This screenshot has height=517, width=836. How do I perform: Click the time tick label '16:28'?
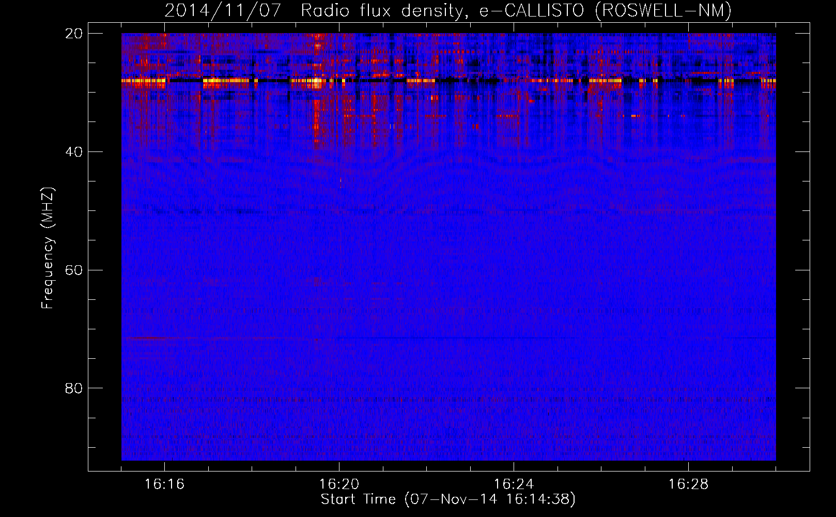coord(688,484)
